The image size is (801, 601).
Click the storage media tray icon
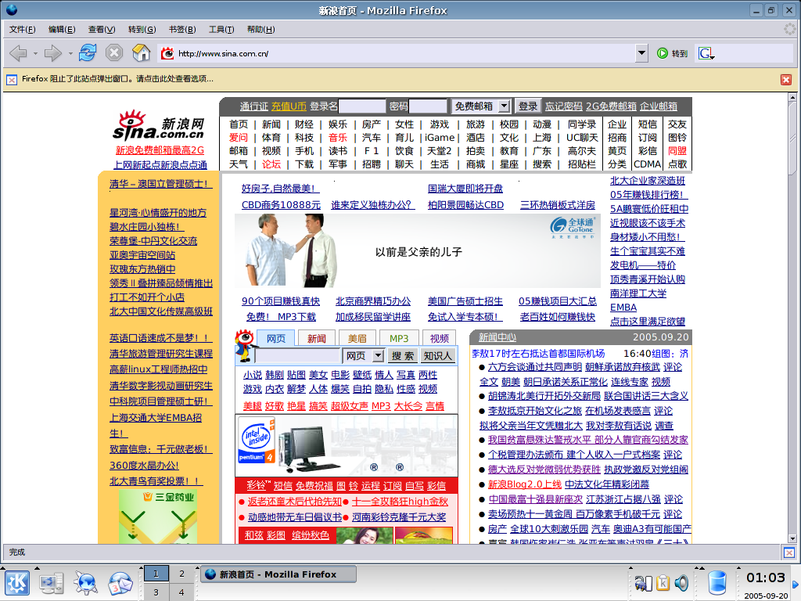644,583
